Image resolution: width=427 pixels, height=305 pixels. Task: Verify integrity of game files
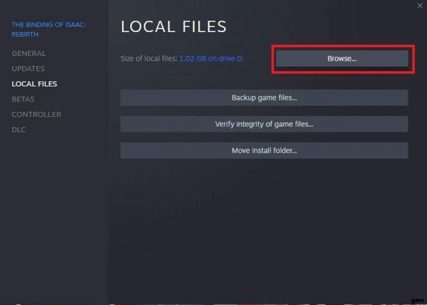tap(264, 124)
